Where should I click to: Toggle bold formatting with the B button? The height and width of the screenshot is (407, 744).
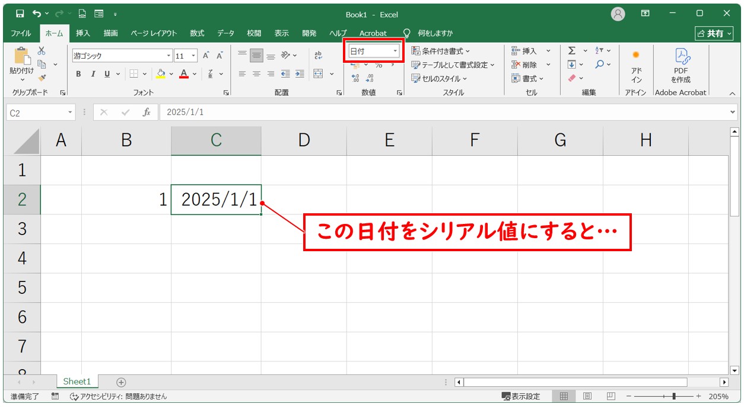pos(78,74)
